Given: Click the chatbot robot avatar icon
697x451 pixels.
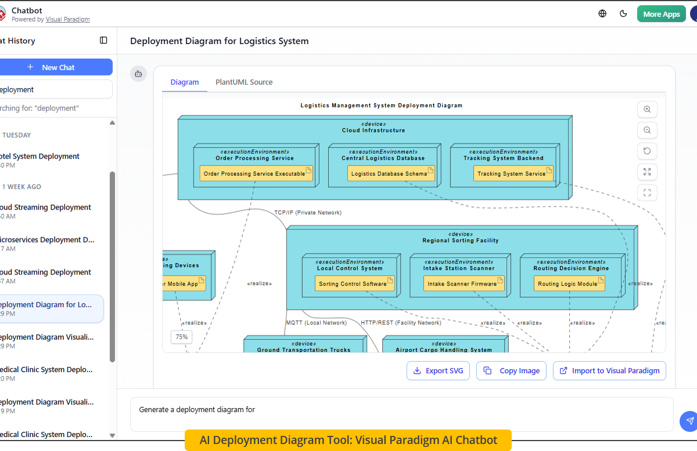Looking at the screenshot, I should coord(138,74).
